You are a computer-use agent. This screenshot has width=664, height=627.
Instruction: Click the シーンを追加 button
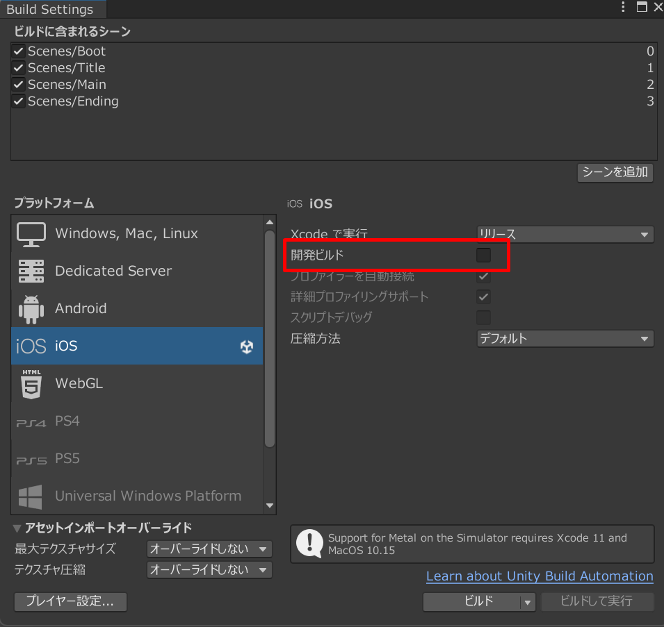coord(615,173)
